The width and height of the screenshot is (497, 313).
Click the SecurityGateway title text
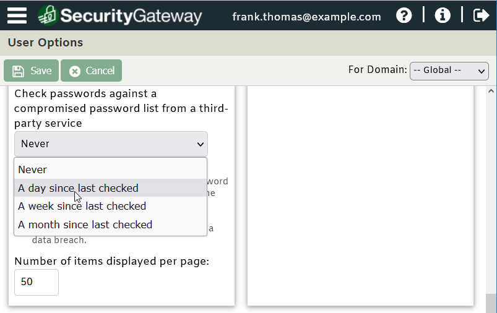[131, 16]
